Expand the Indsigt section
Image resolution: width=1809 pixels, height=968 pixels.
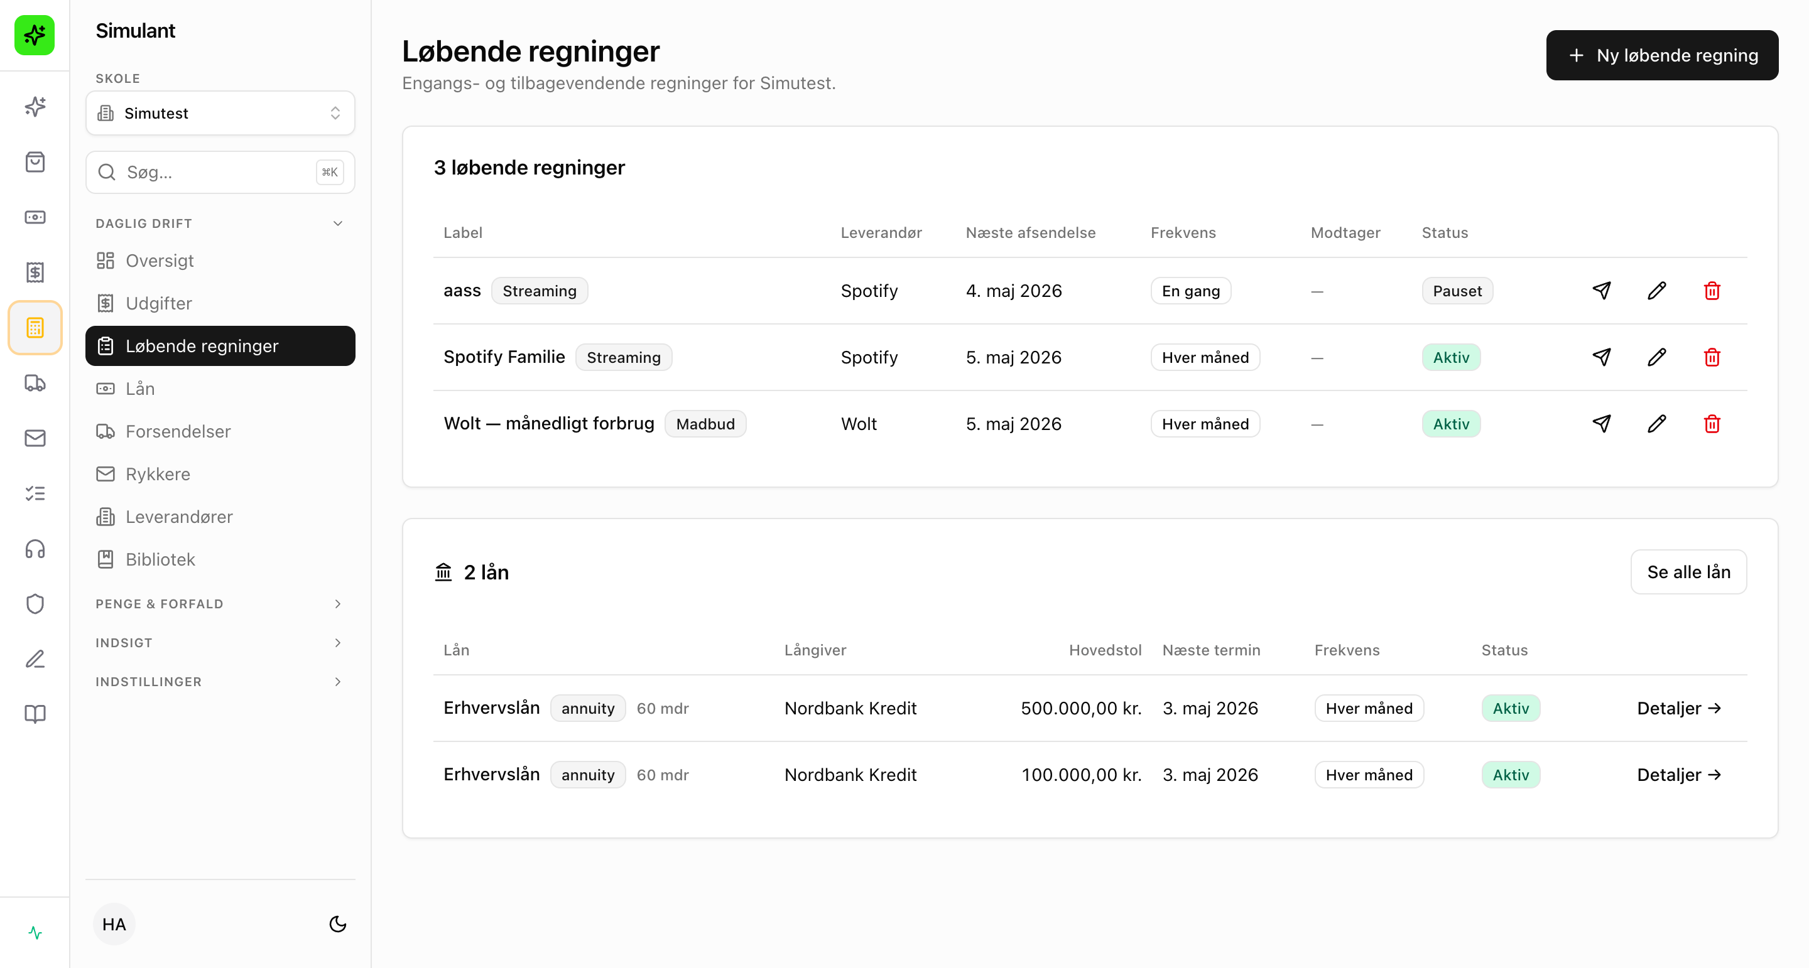pyautogui.click(x=220, y=643)
